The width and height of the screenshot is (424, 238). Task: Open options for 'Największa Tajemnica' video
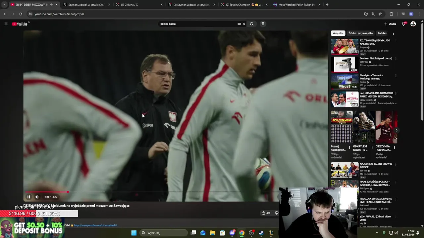point(396,76)
